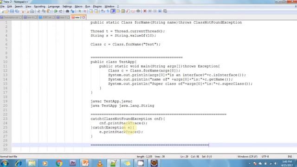Image resolution: width=297 pixels, height=167 pixels.
Task: Open the Search menu
Action: 19,6
